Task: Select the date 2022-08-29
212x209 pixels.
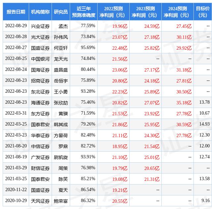Action: [x=16, y=26]
